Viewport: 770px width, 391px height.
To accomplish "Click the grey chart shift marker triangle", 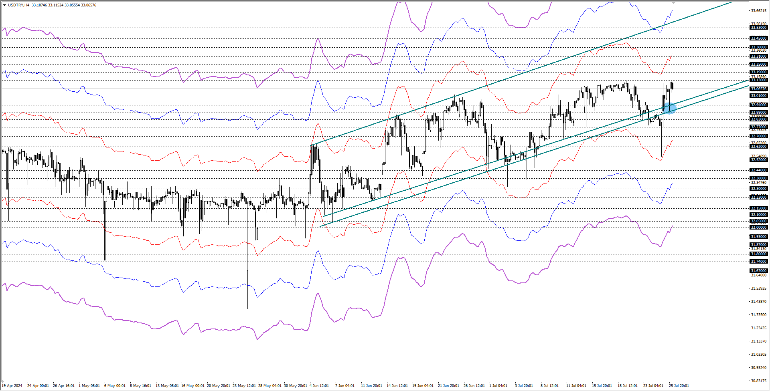I will tap(673, 3).
